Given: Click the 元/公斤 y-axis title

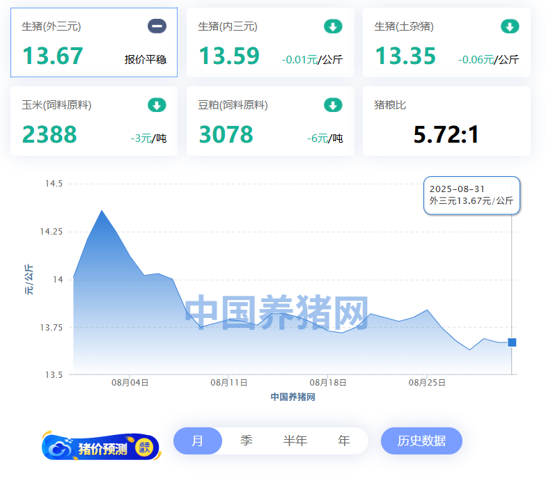Looking at the screenshot, I should point(29,280).
